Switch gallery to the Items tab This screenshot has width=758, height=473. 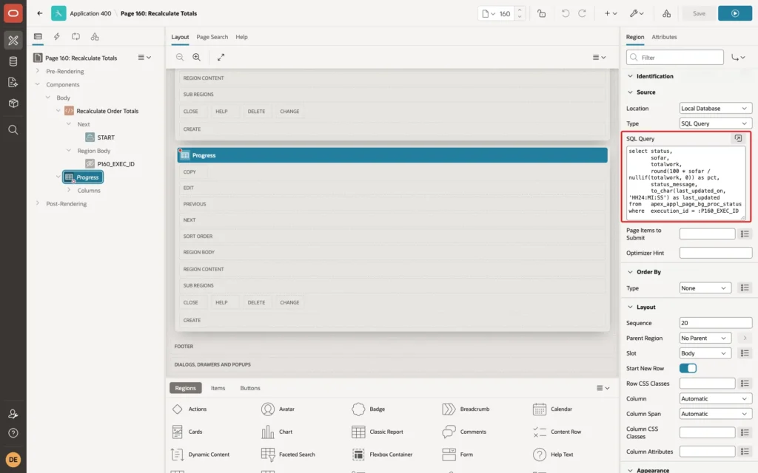coord(218,388)
